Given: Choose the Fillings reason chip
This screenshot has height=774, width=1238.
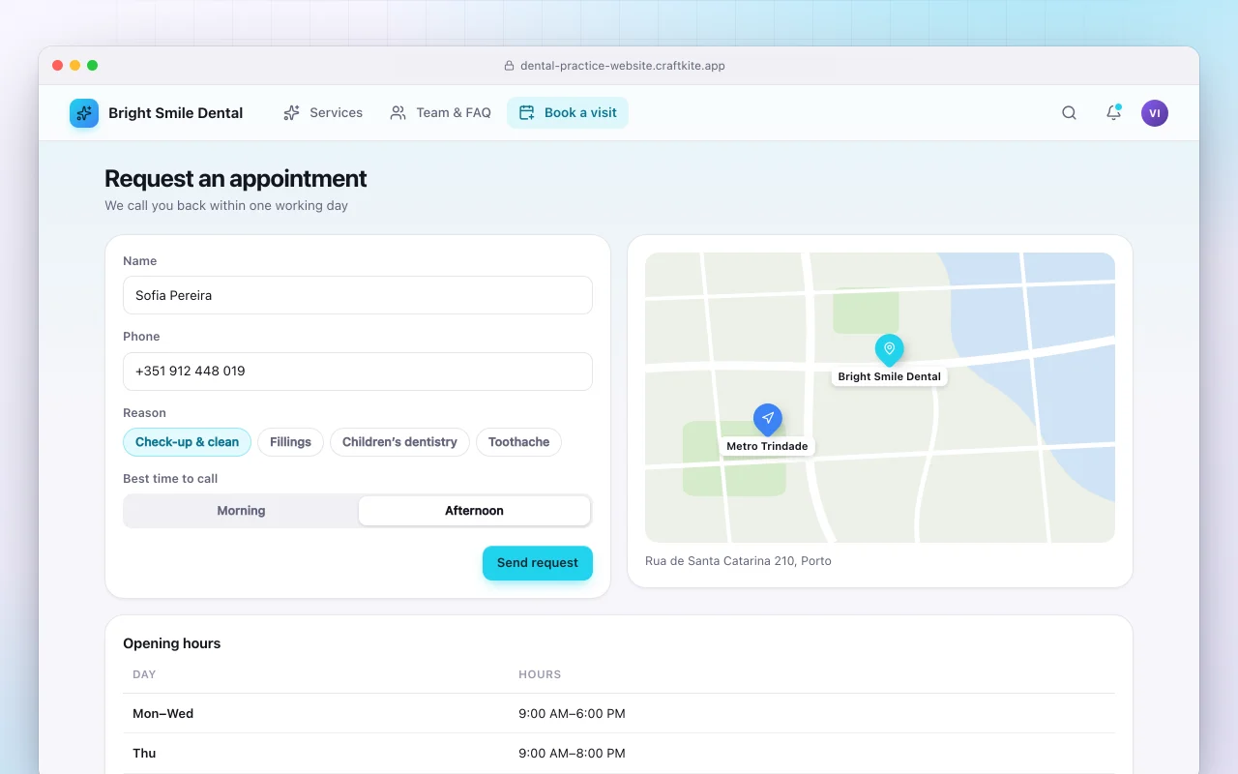Looking at the screenshot, I should 290,442.
